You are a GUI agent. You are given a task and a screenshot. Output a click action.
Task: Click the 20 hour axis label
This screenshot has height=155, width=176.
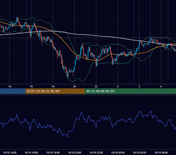tap(75, 87)
